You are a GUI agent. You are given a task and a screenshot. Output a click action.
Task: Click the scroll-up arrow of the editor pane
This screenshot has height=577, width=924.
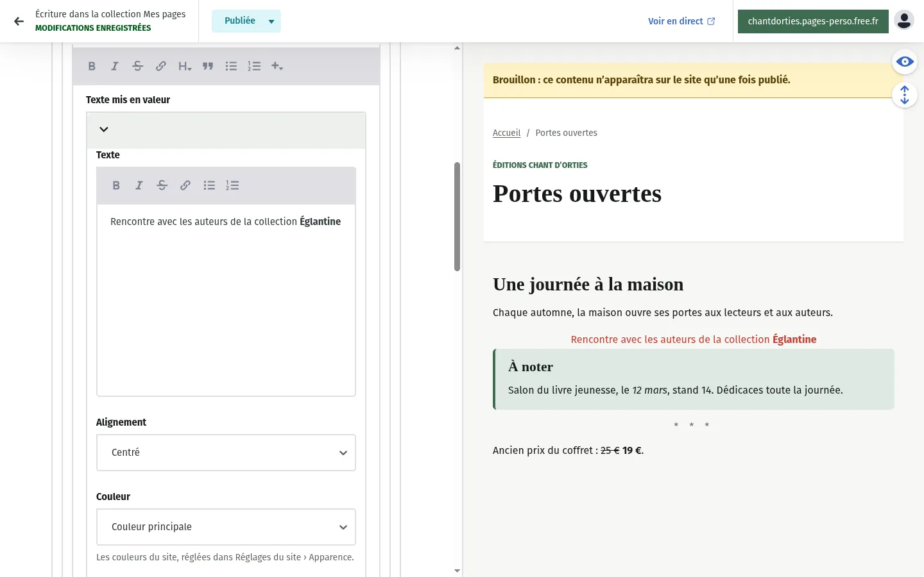pos(457,48)
